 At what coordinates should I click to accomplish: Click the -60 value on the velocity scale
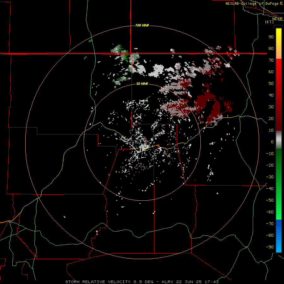(x=270, y=212)
